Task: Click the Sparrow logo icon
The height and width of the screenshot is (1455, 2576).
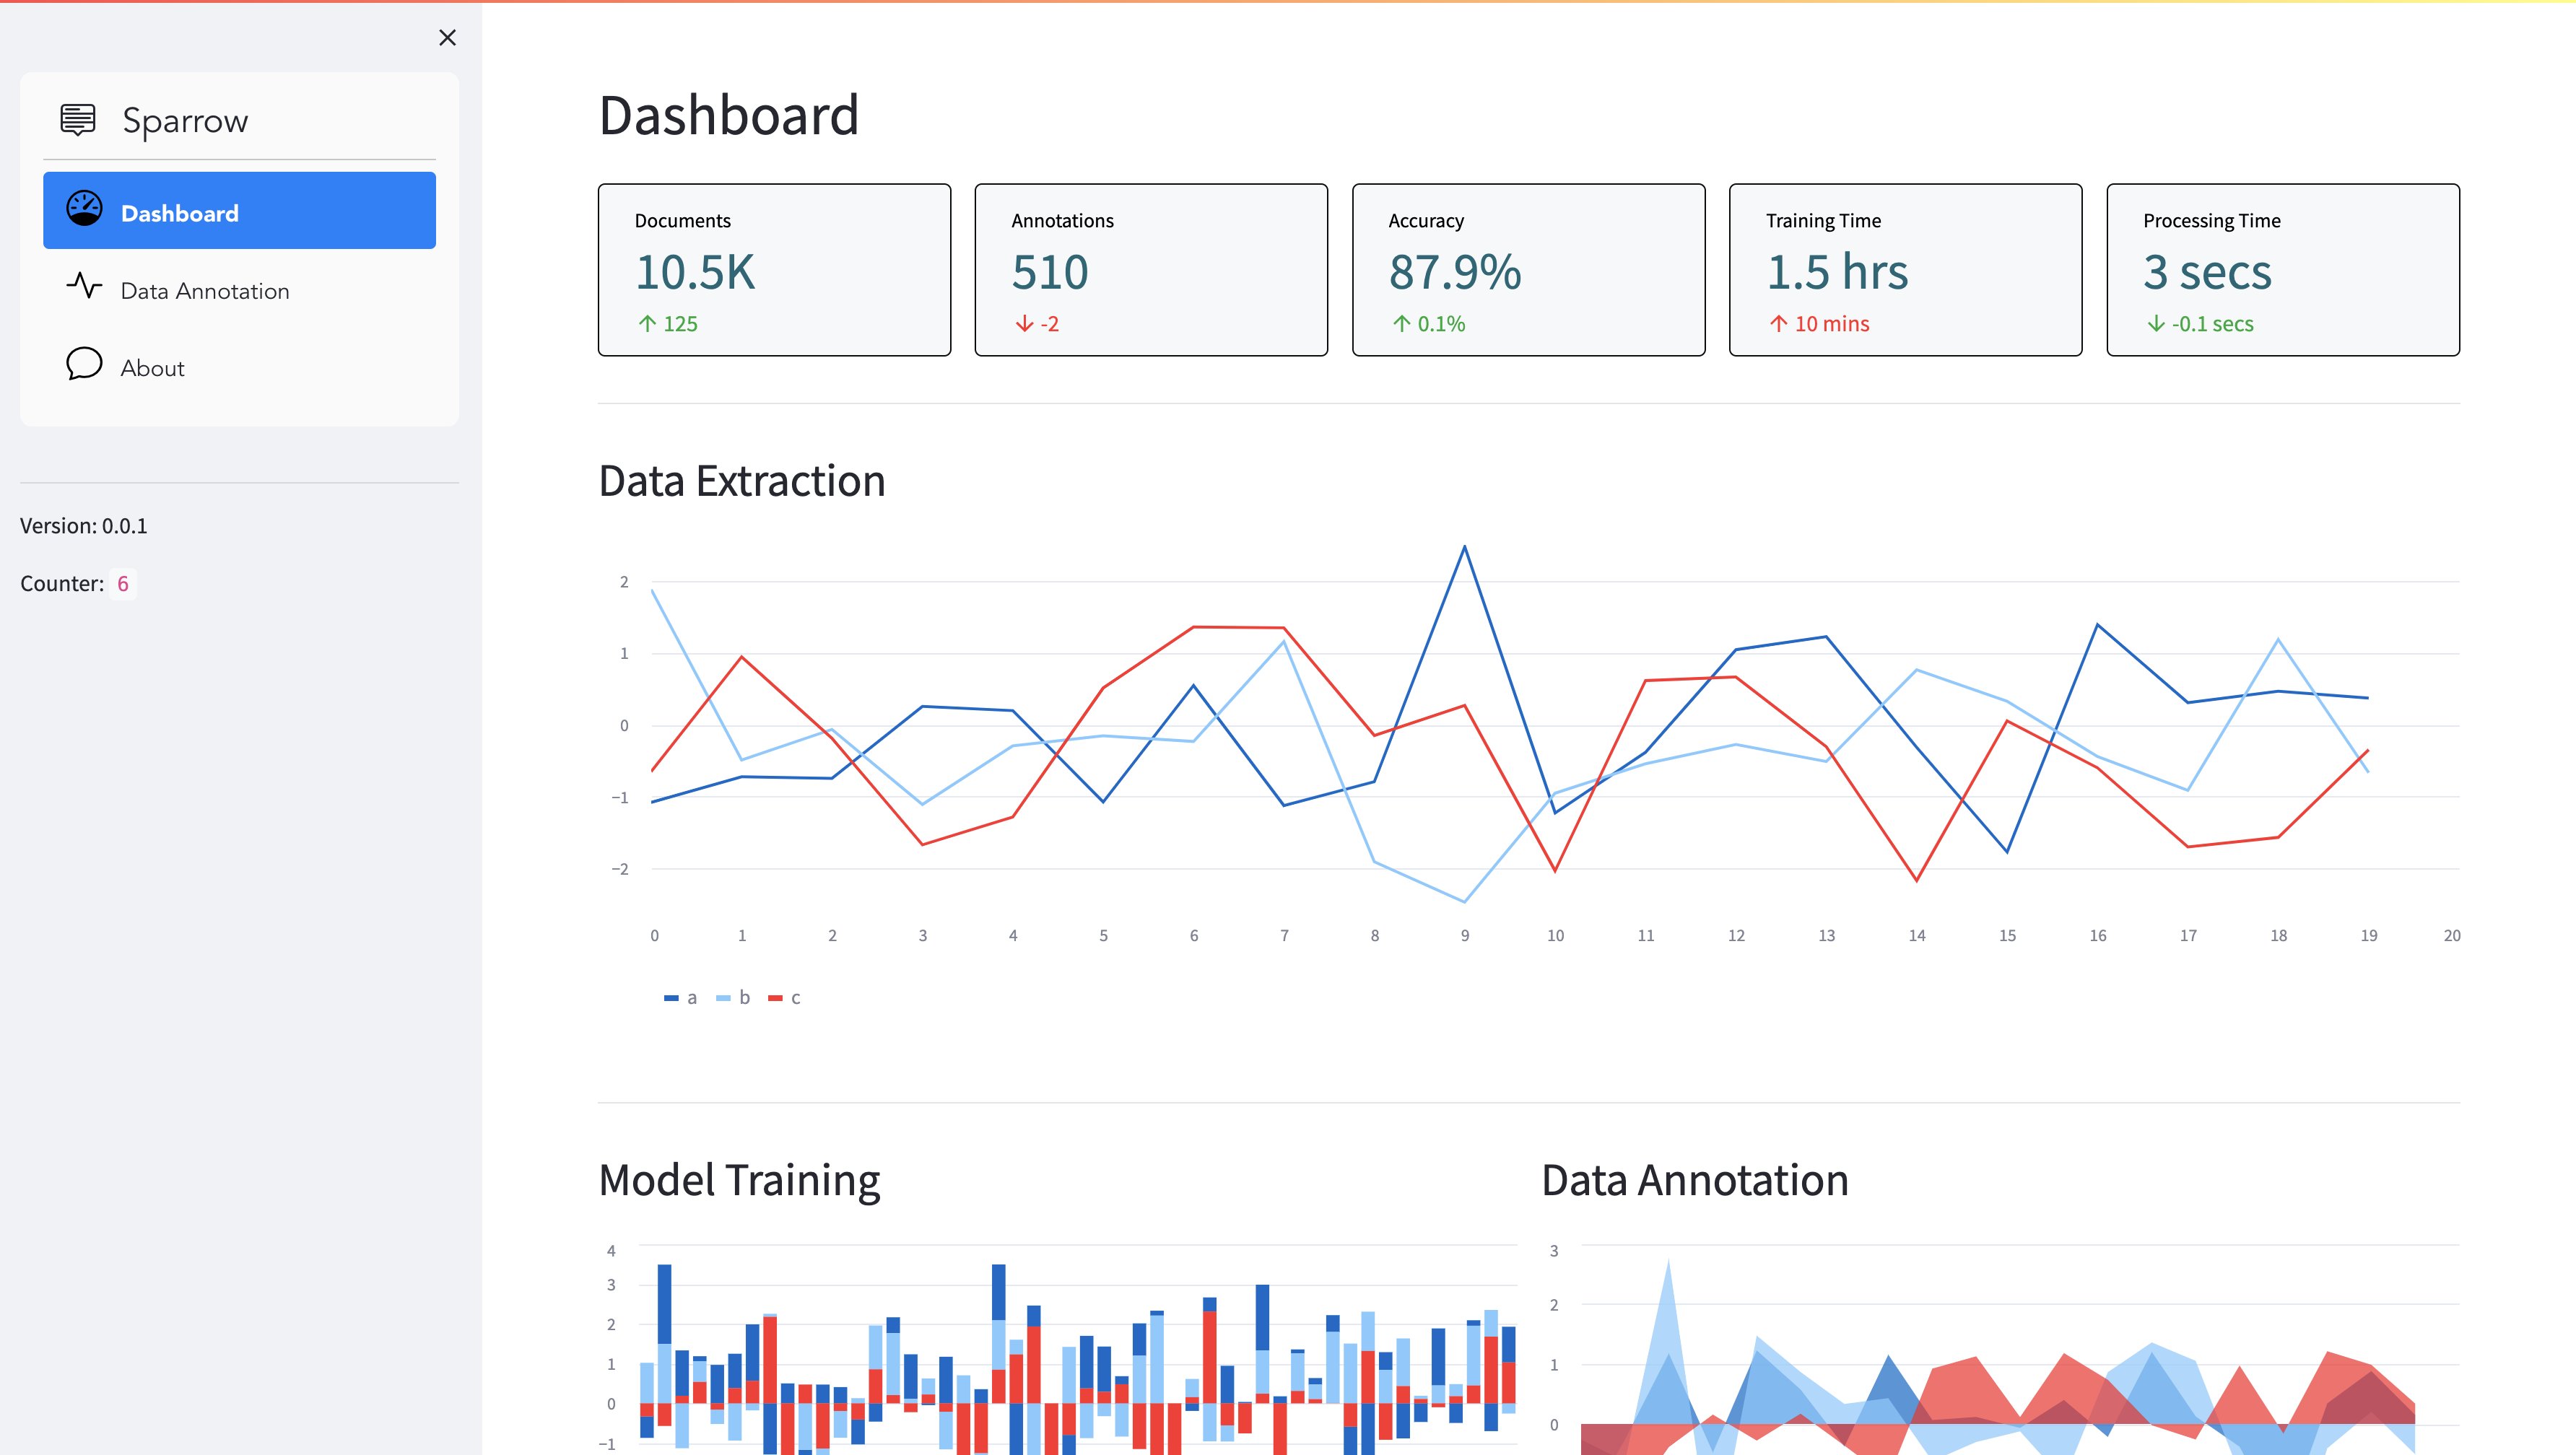Action: point(78,120)
